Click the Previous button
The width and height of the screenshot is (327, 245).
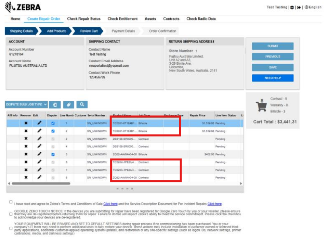coord(273,57)
